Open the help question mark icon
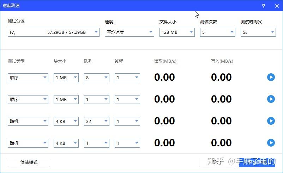 click(264, 6)
